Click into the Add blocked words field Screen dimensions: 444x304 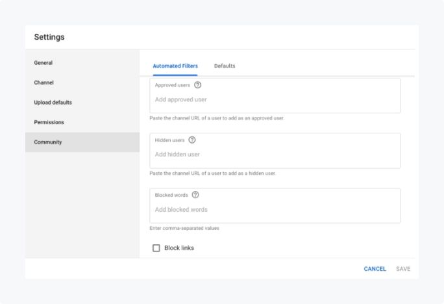point(275,210)
